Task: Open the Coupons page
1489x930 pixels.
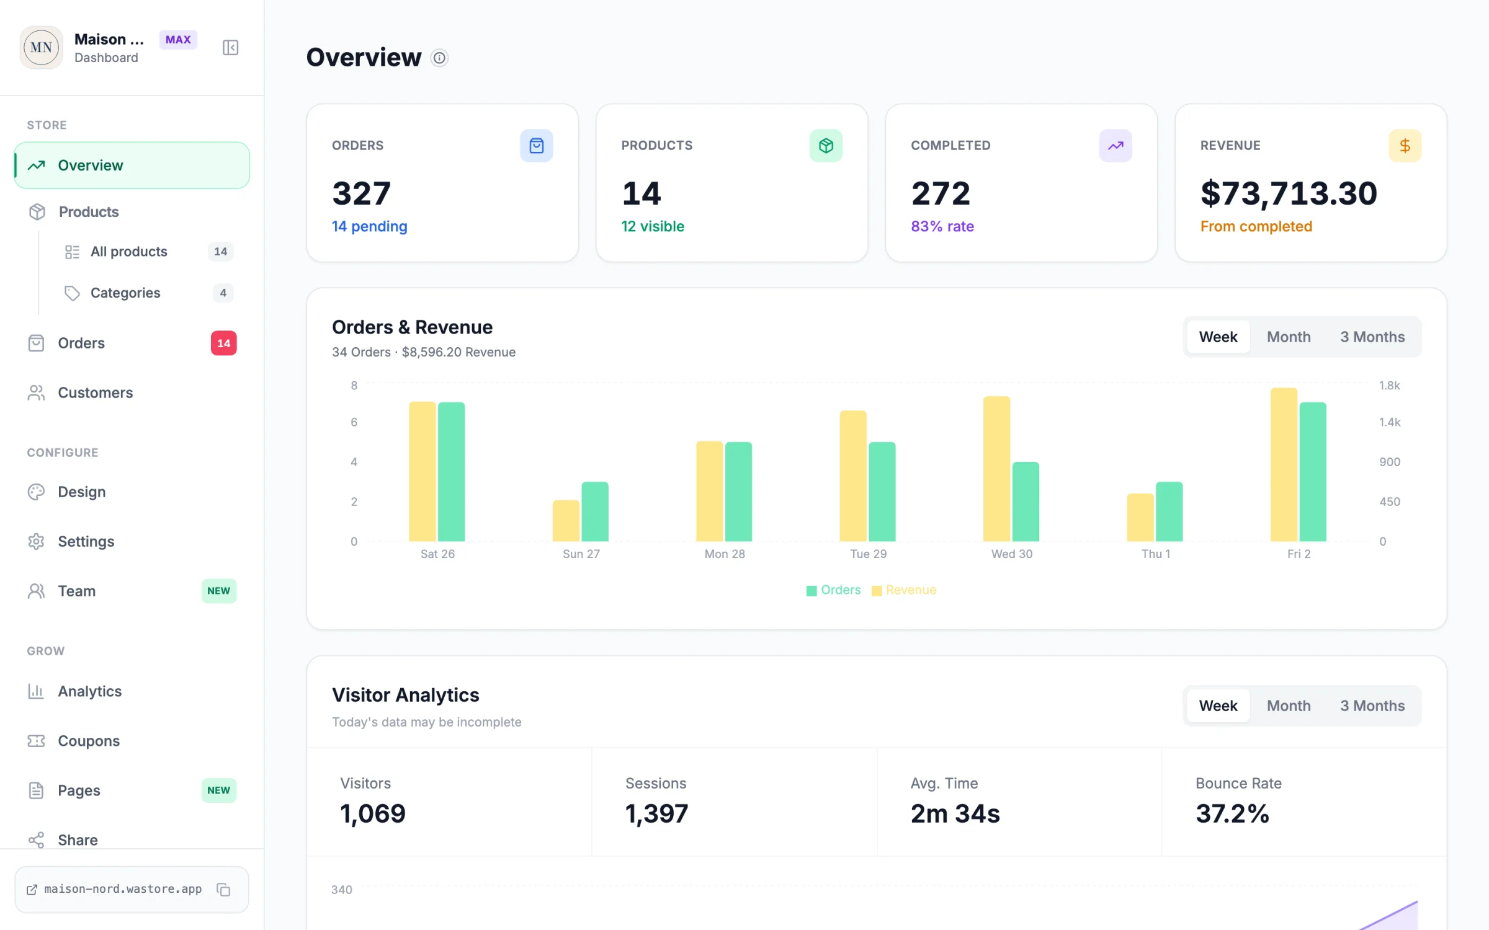Action: pos(132,741)
